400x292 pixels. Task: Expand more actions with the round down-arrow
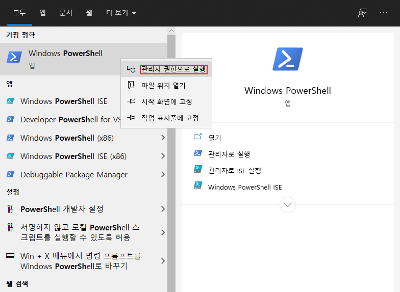[288, 205]
